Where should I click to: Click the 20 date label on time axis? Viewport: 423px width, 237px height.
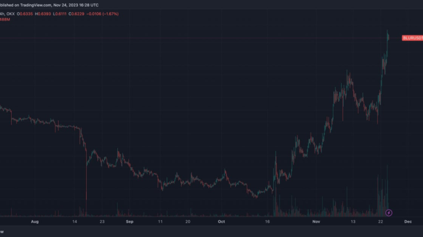point(188,221)
